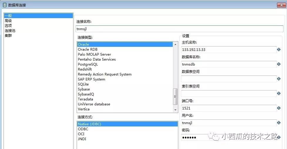Click the 索引表空间 input field

tap(229, 94)
